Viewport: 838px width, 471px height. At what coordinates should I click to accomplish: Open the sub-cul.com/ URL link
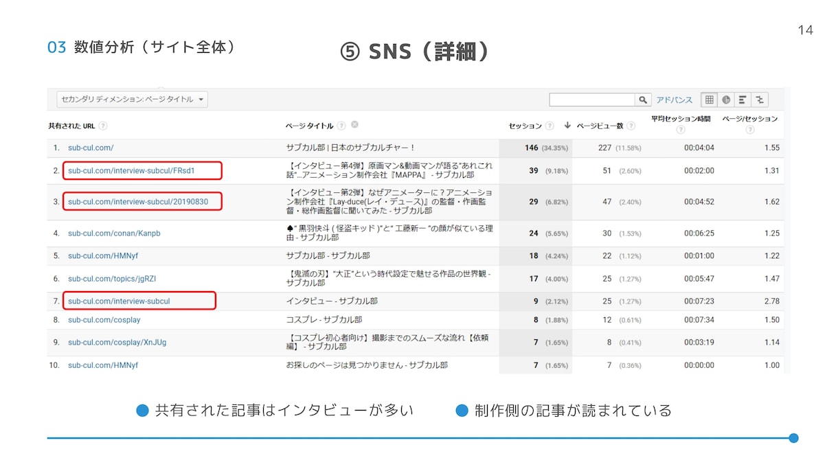coord(91,148)
